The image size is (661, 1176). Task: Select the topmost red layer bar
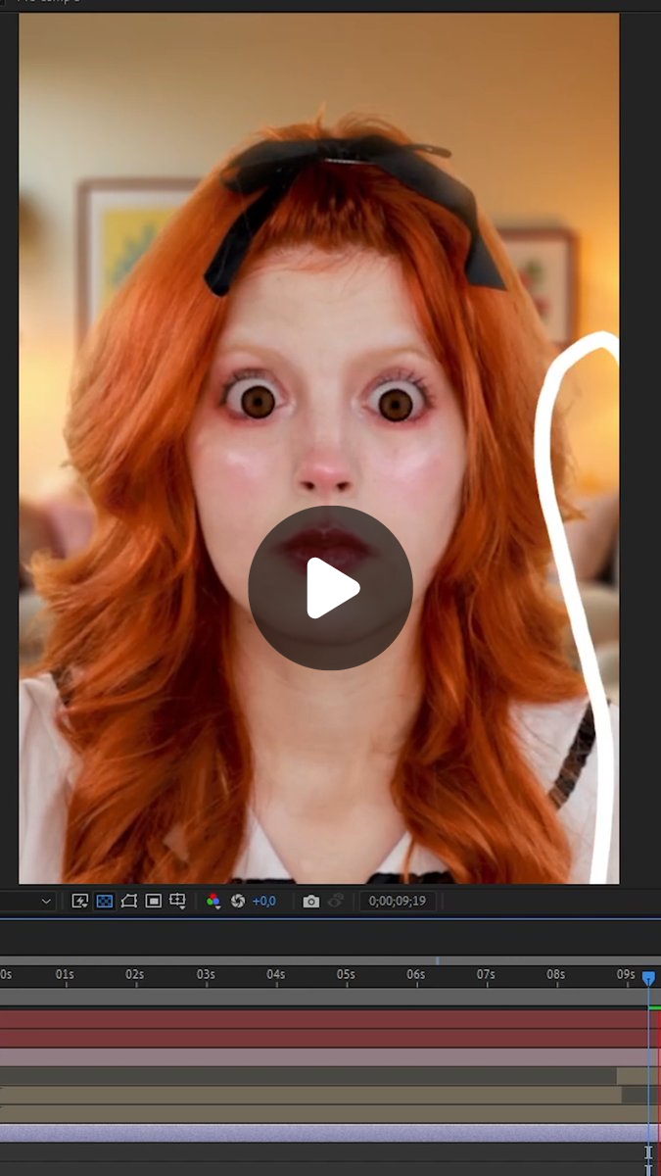330,1019
